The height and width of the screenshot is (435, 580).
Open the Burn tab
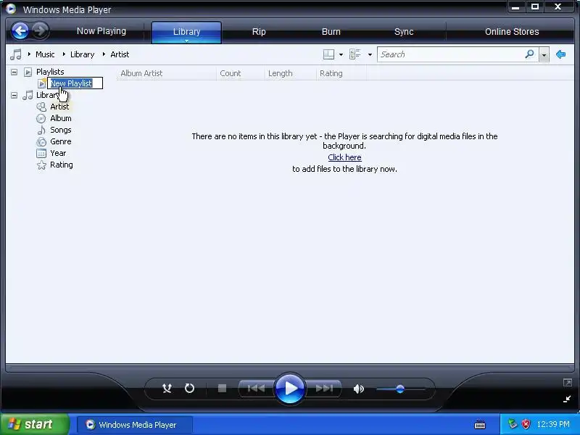[331, 32]
